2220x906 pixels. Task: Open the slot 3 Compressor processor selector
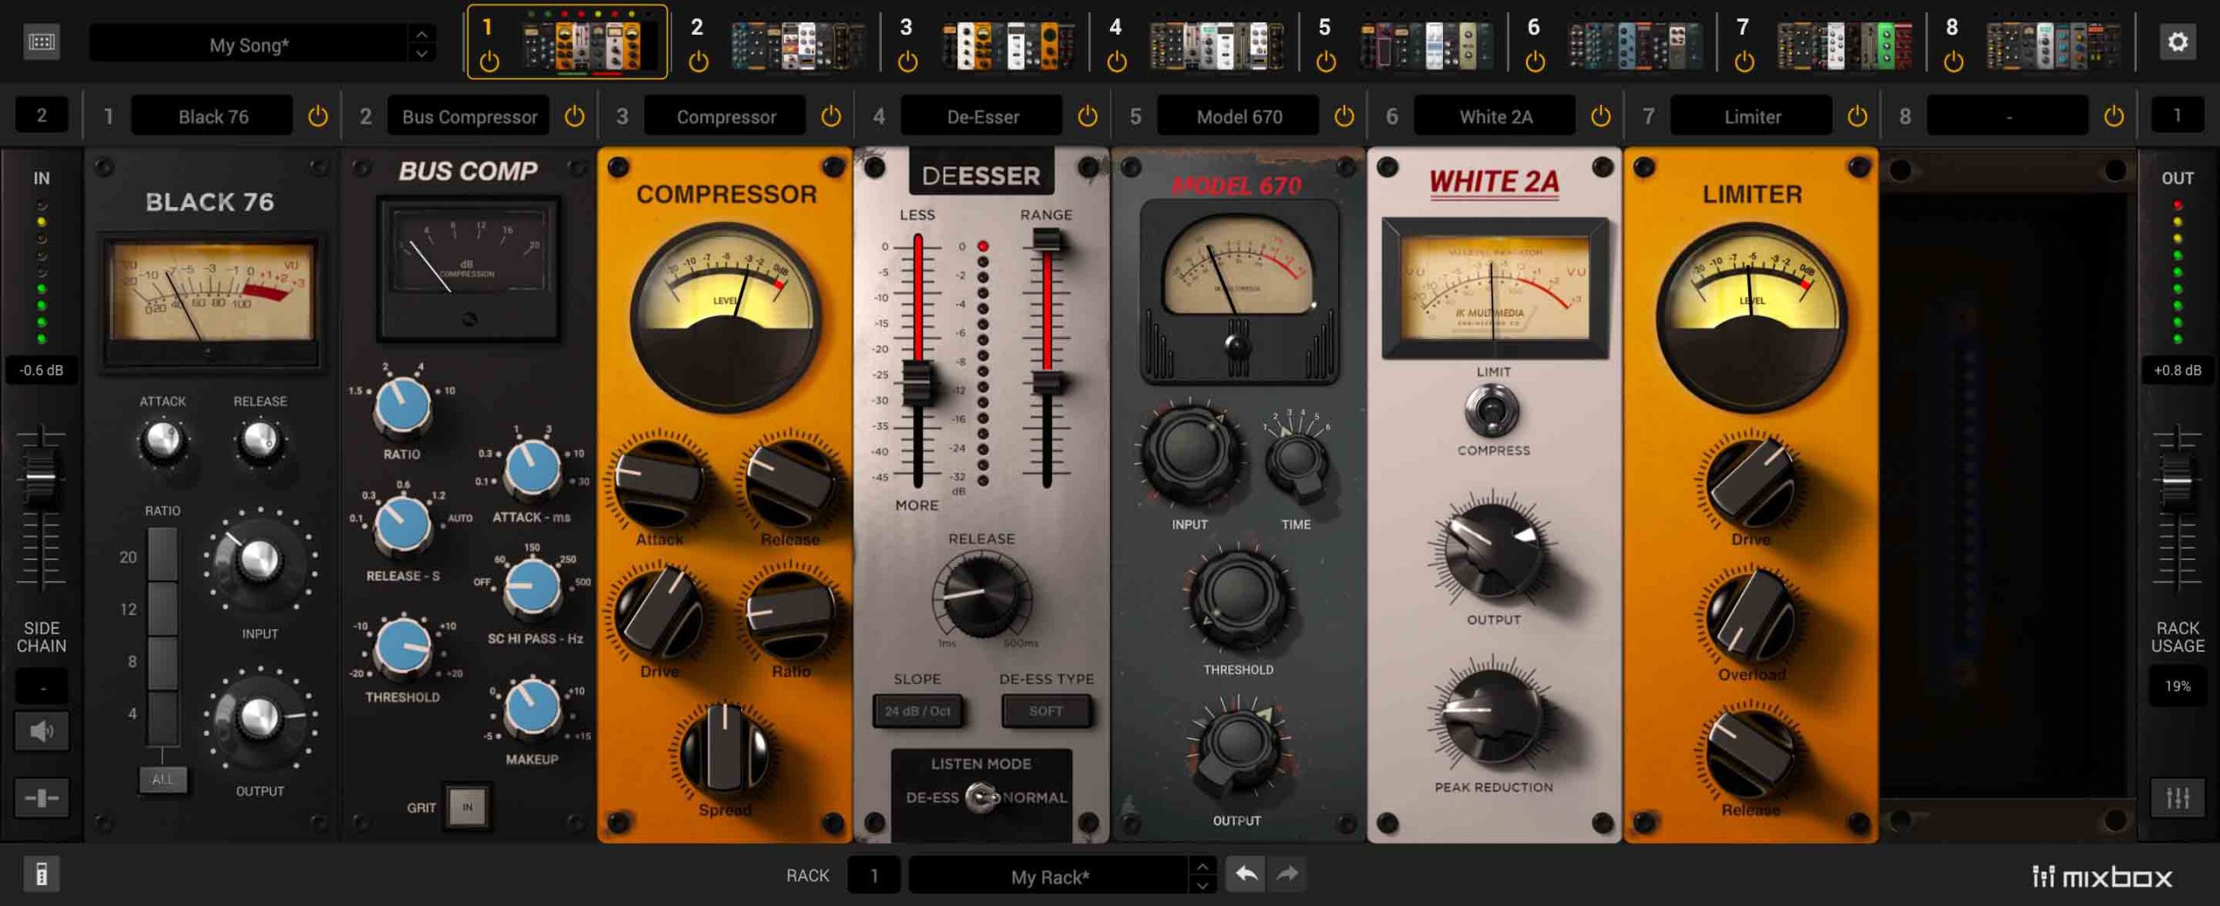tap(726, 116)
